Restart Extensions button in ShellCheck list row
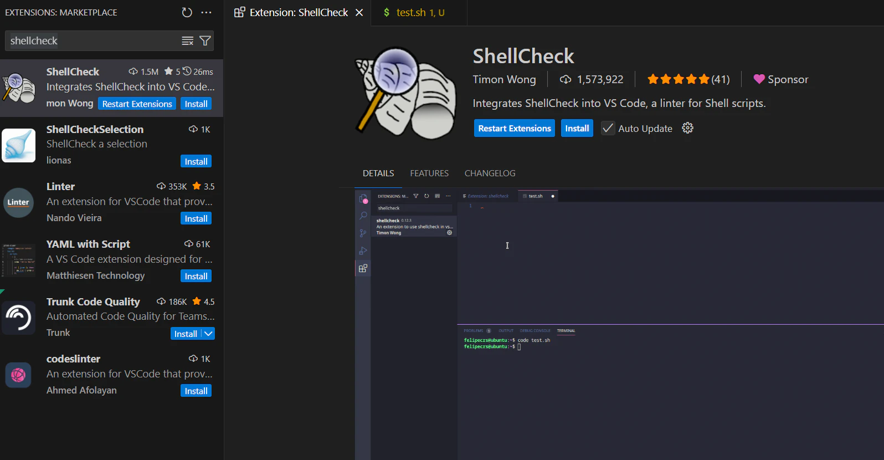Screen dimensions: 884x460 click(137, 104)
